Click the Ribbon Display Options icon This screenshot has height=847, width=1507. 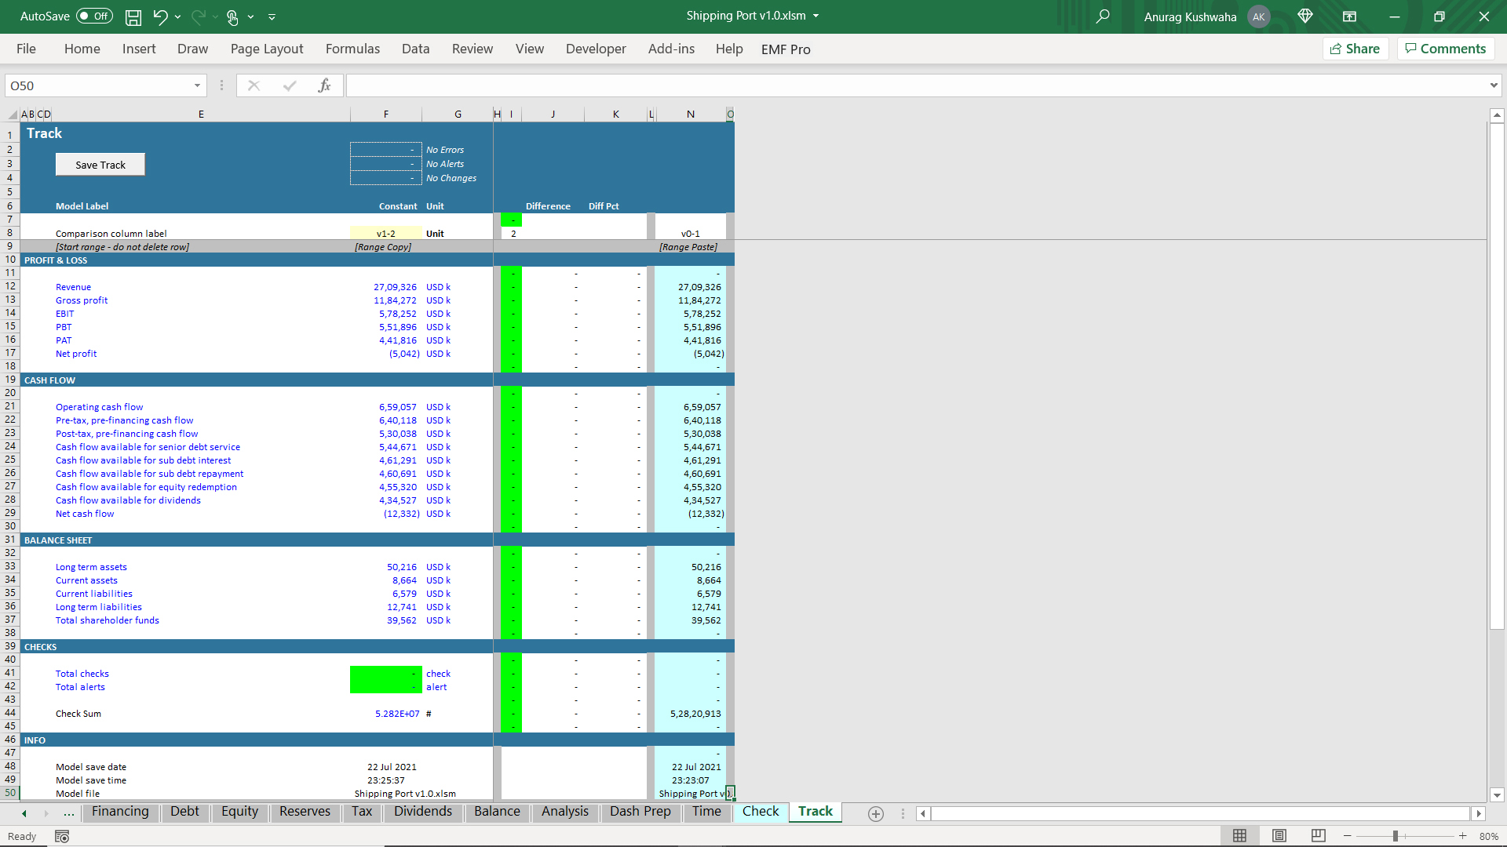click(x=1349, y=16)
